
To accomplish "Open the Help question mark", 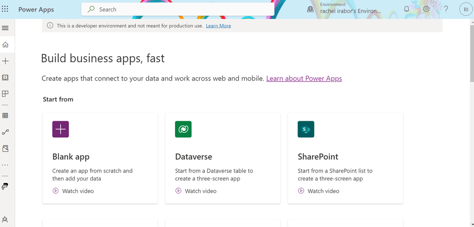I will click(446, 9).
